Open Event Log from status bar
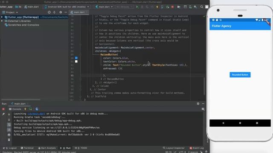The image size is (273, 153). tap(197, 148)
